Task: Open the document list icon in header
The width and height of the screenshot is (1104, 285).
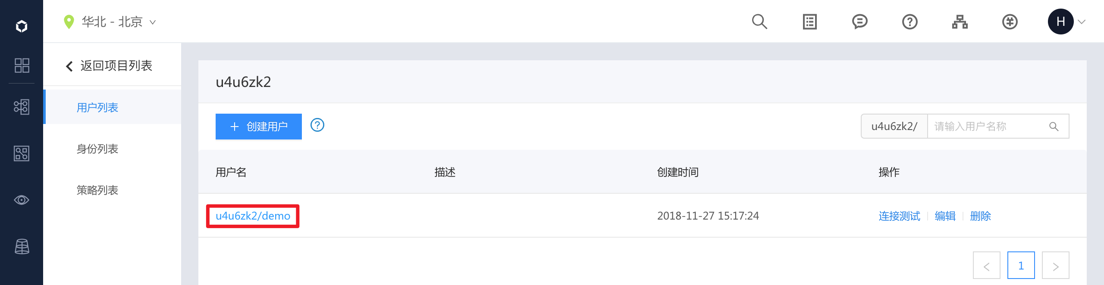Action: click(x=809, y=22)
